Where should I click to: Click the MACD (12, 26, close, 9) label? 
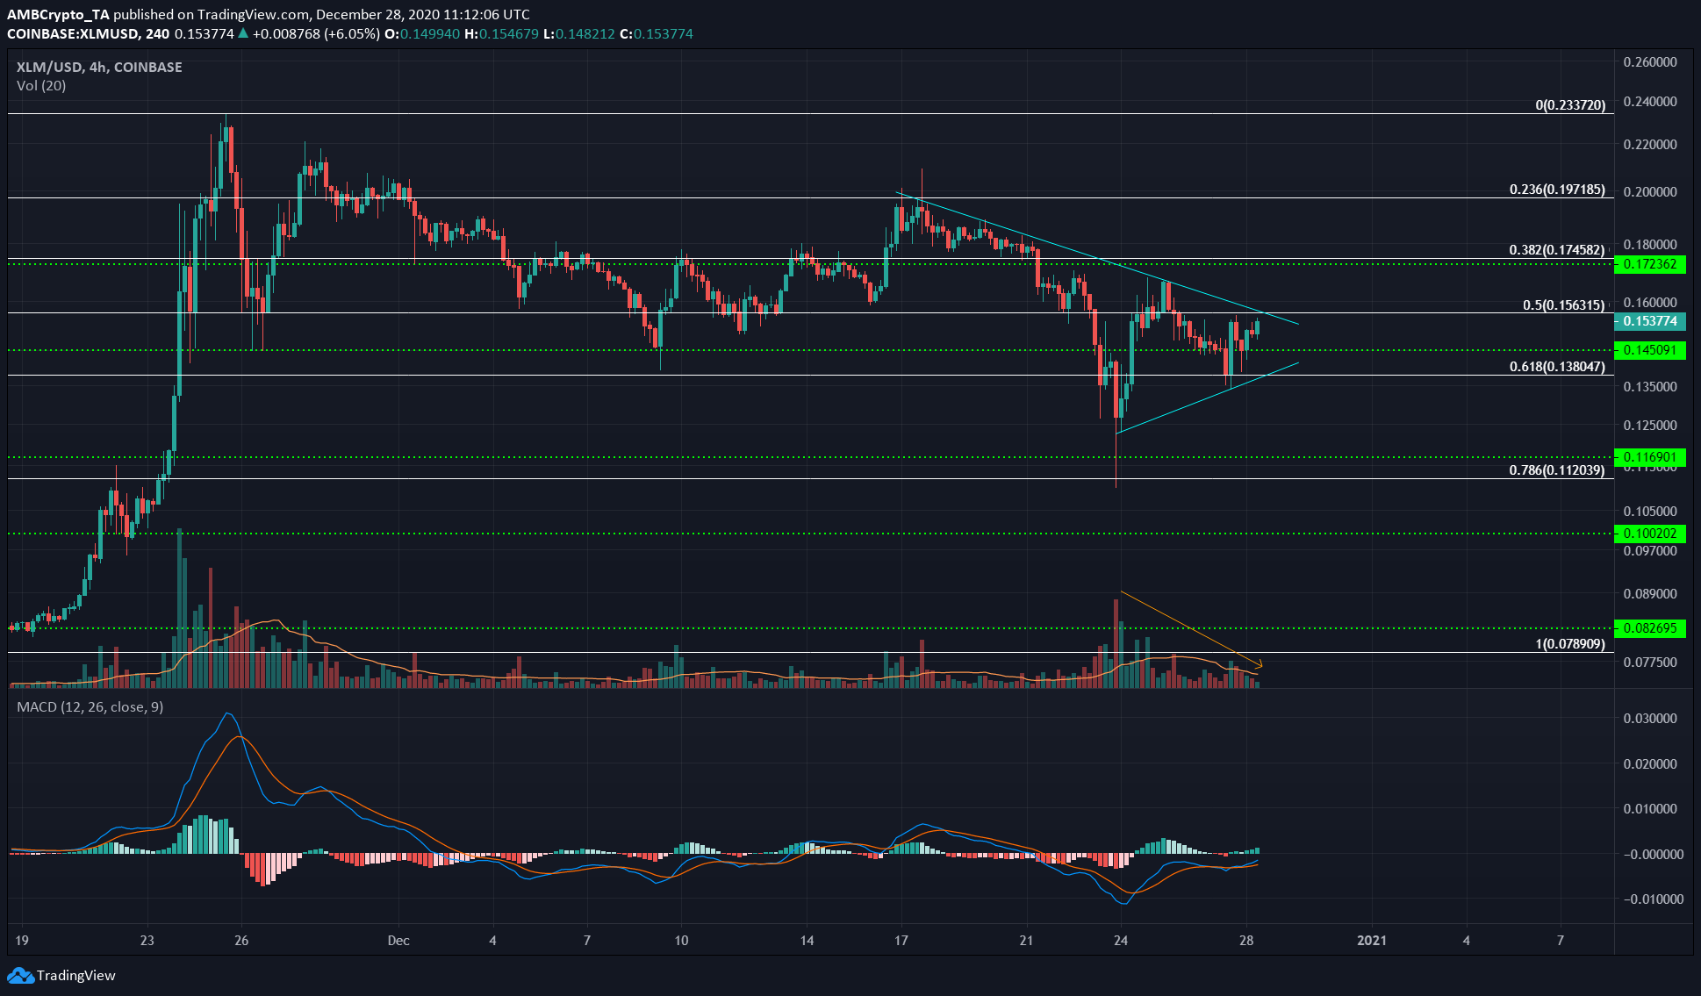point(90,706)
